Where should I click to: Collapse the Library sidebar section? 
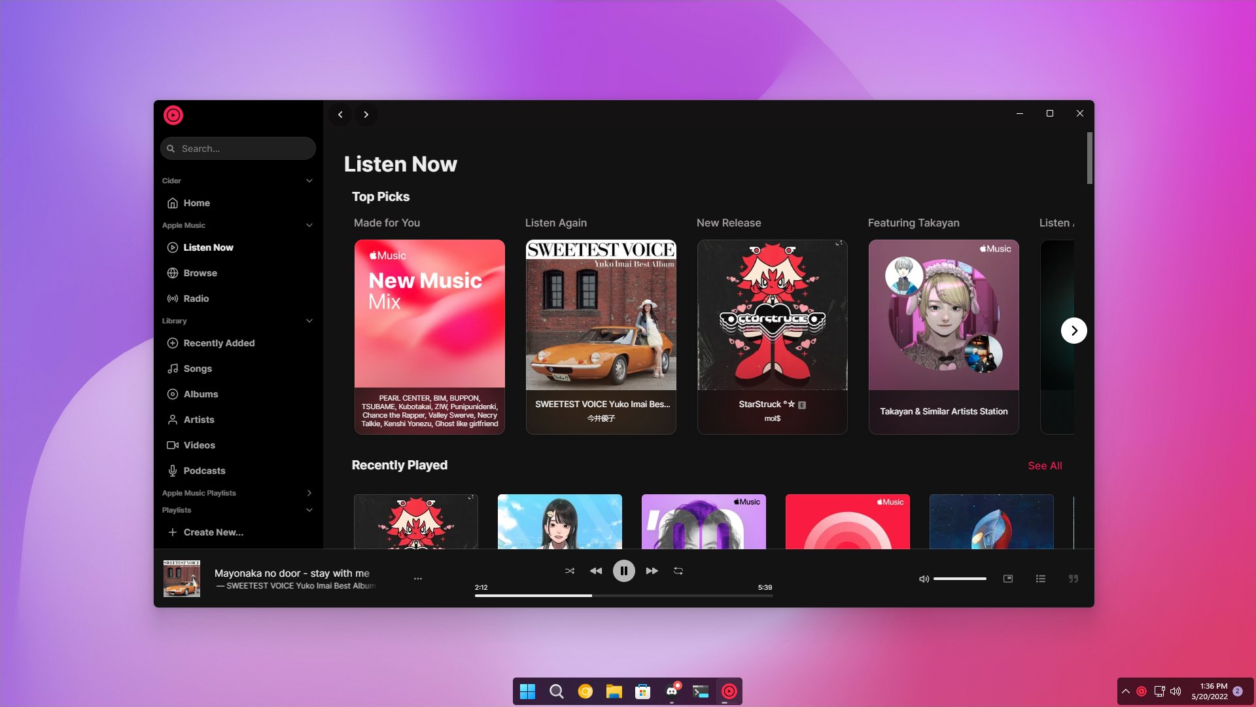coord(309,321)
